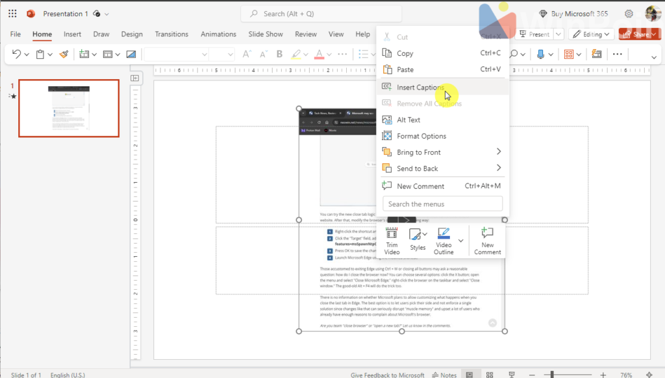This screenshot has width=665, height=378.
Task: Select Normal view in status bar
Action: [469, 375]
